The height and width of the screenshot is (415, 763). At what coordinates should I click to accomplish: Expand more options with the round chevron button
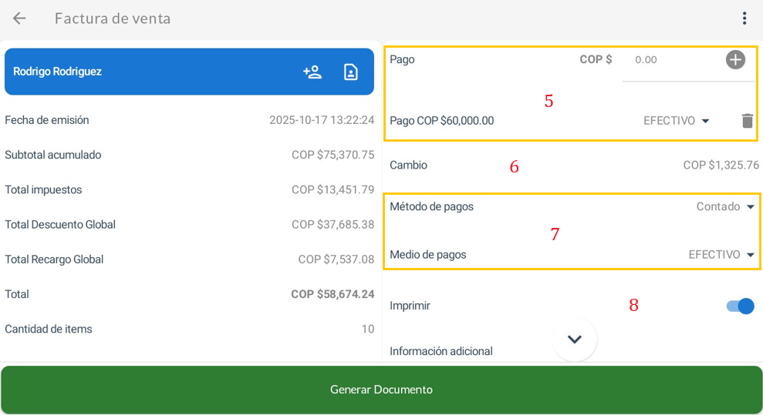575,340
